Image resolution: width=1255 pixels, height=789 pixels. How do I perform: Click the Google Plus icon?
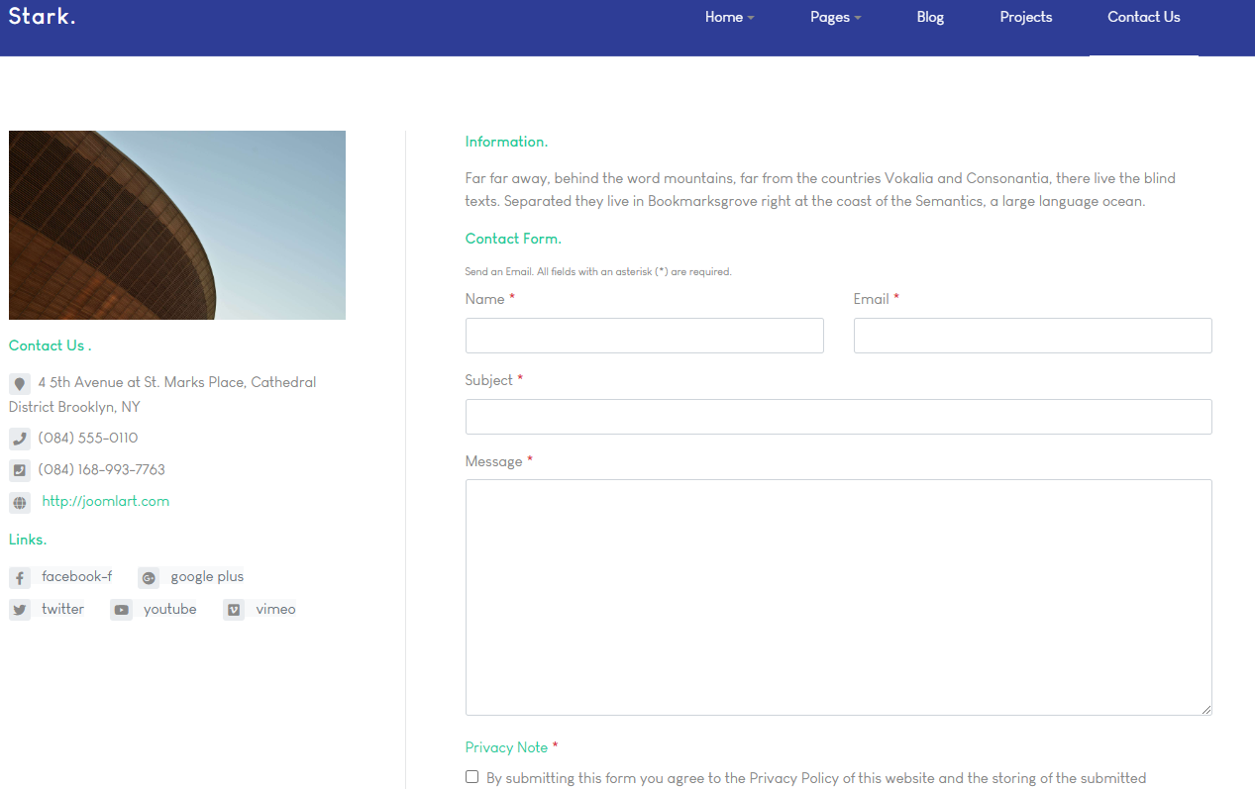coord(149,578)
